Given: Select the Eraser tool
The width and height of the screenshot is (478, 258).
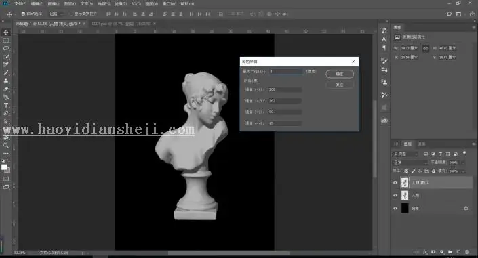Looking at the screenshot, I should 6,89.
